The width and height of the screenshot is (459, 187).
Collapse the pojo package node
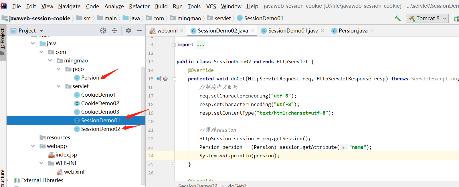coord(59,69)
